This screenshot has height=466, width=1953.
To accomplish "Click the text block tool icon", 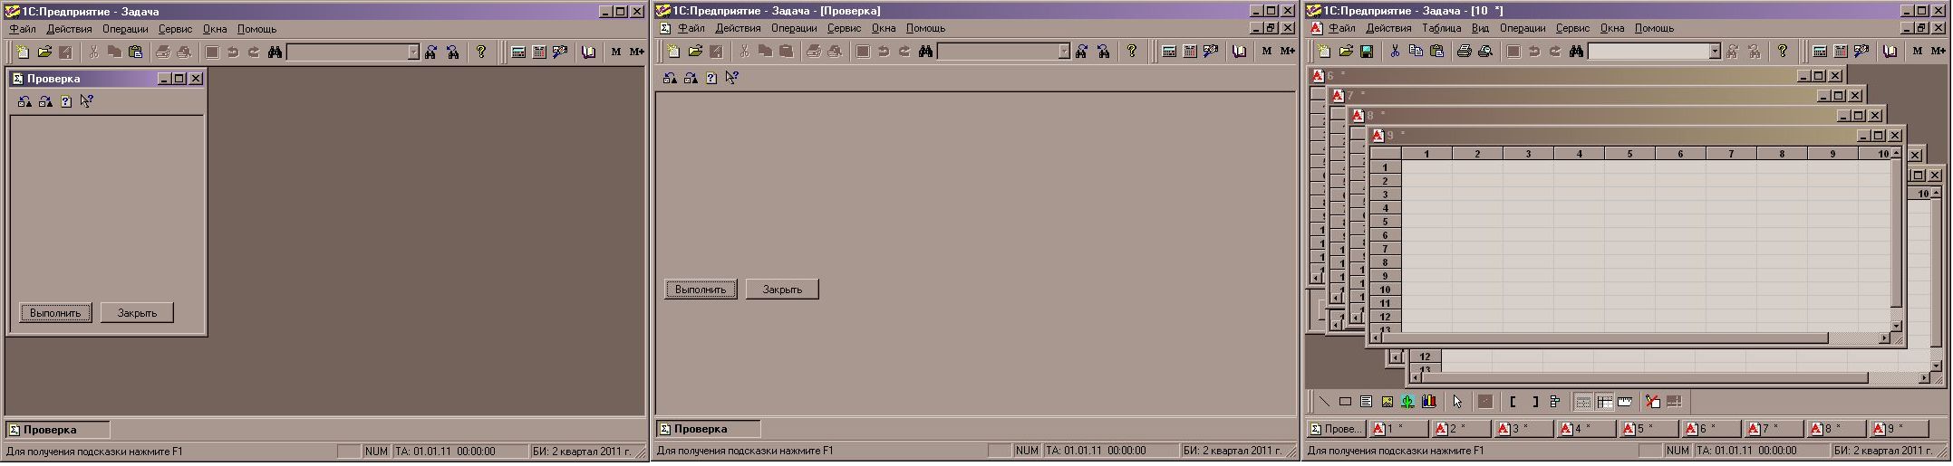I will (x=1366, y=402).
